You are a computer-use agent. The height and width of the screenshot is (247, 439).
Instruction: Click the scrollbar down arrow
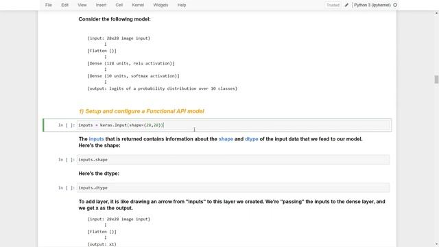pos(436,245)
